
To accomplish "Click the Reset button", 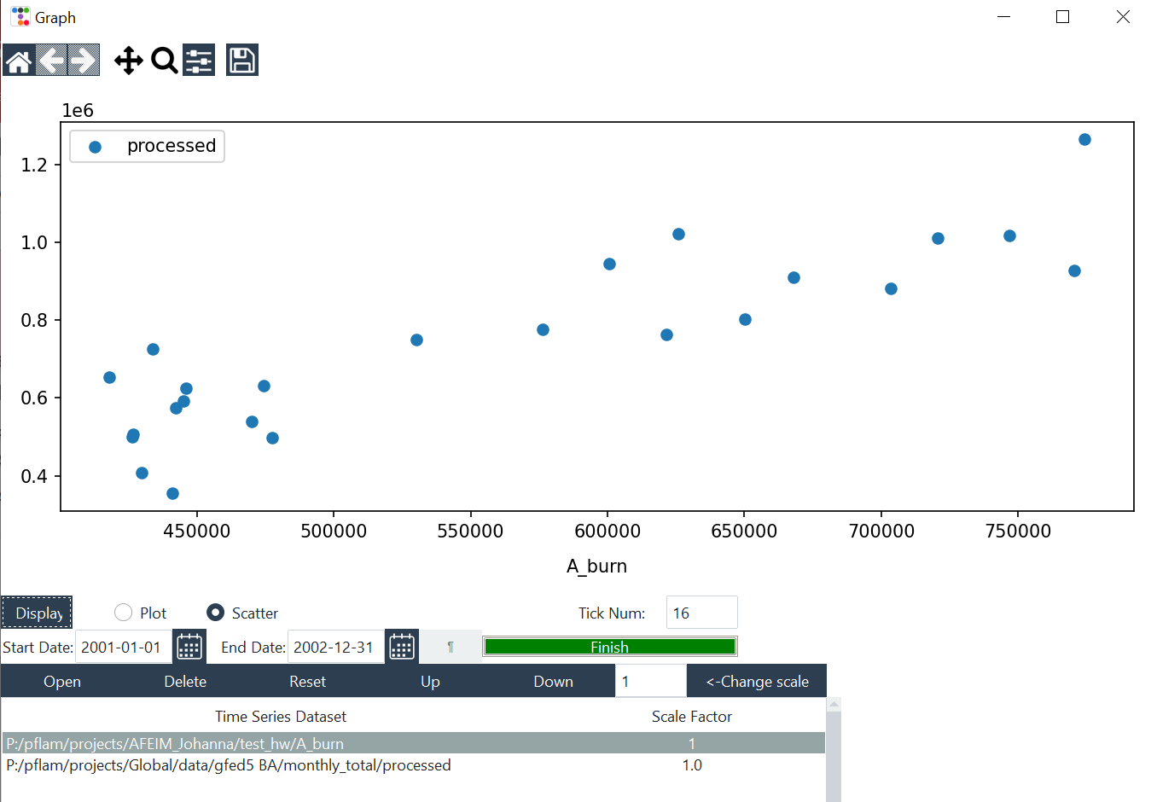I will (x=307, y=681).
